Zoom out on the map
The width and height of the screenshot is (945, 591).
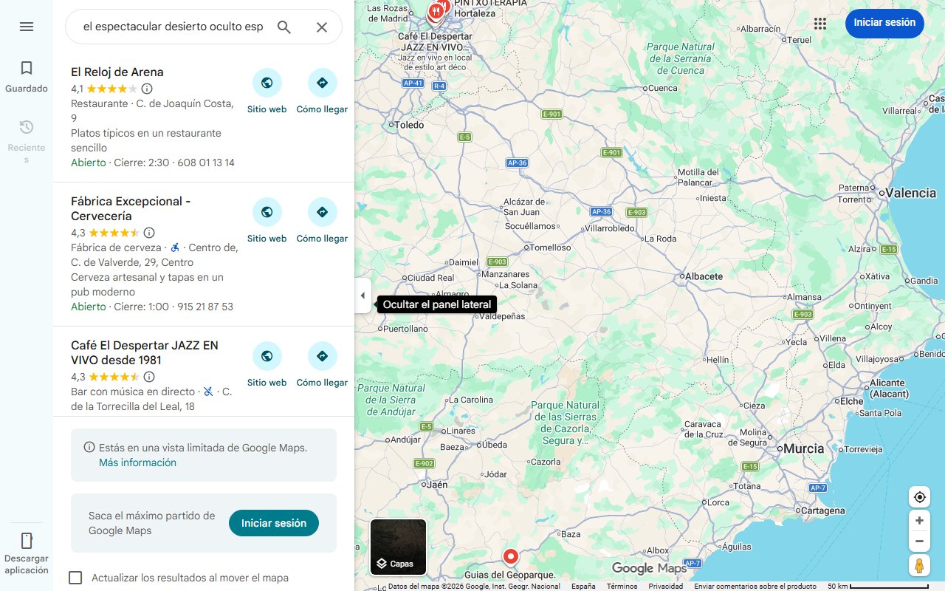(920, 542)
